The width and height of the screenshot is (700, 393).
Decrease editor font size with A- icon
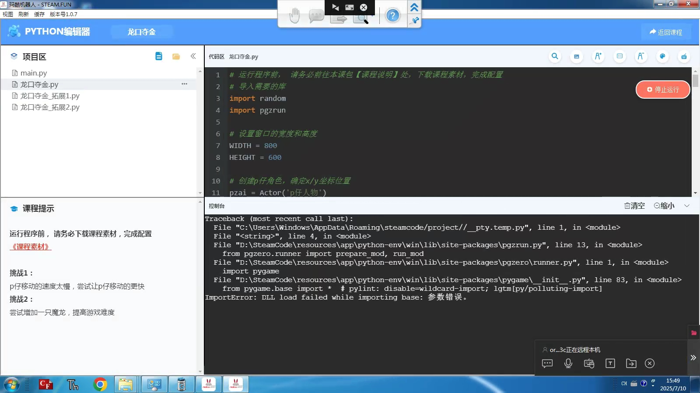(640, 56)
